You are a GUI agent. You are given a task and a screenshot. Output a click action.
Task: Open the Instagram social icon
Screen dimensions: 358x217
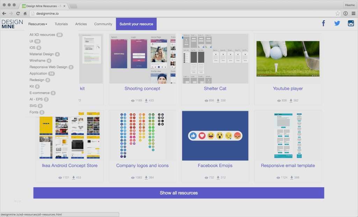(x=351, y=23)
